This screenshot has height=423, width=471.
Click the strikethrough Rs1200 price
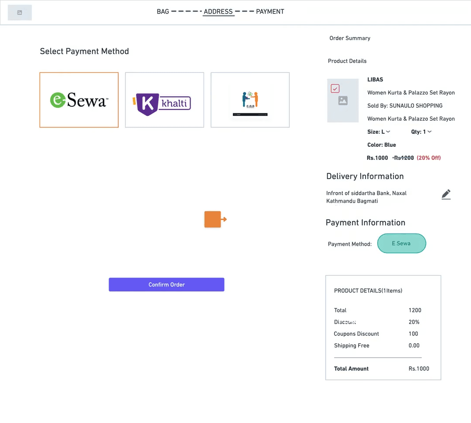403,158
